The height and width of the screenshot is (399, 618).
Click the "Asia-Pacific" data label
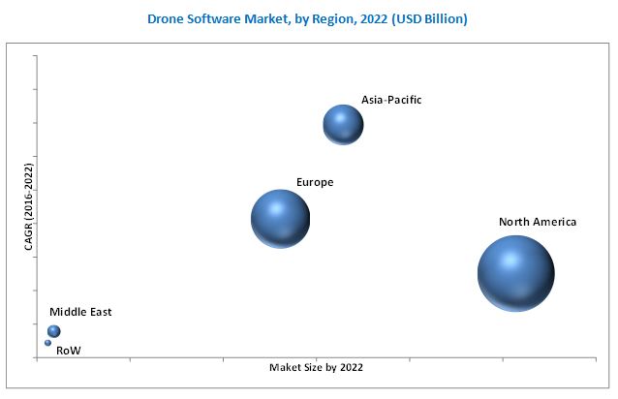point(391,99)
